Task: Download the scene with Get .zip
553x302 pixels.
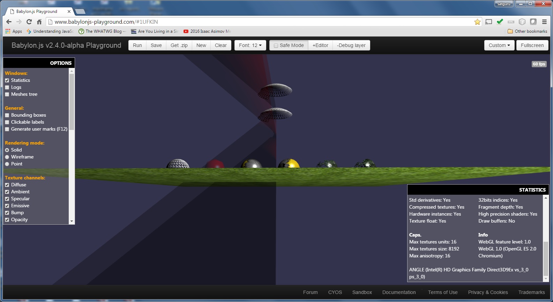Action: pyautogui.click(x=179, y=45)
